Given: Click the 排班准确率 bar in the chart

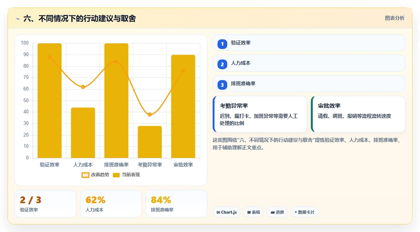Looking at the screenshot, I should tap(116, 101).
